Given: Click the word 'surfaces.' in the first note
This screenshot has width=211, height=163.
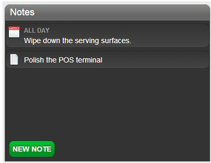Looking at the screenshot, I should point(116,41).
